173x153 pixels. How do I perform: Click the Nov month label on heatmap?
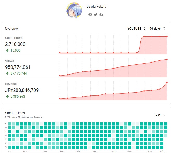(x=25, y=151)
